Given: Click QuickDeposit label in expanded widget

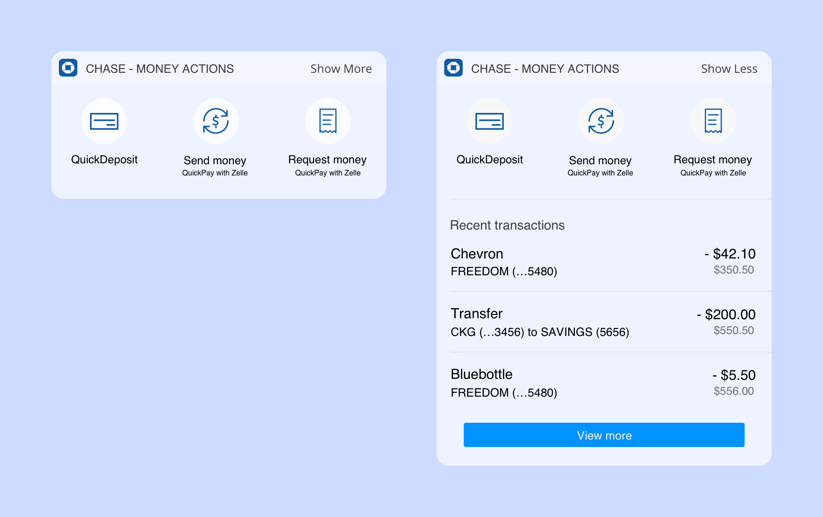Looking at the screenshot, I should tap(489, 160).
